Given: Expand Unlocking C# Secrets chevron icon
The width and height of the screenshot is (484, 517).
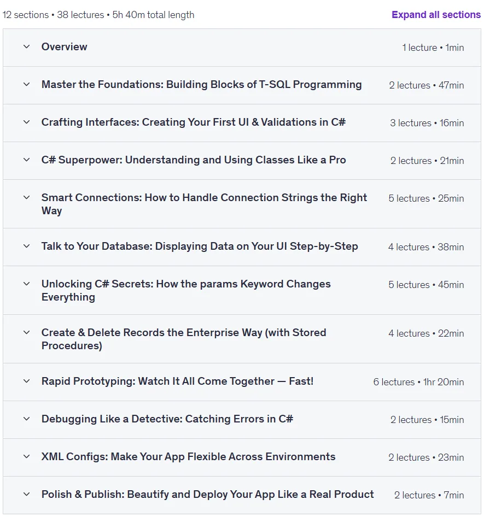Looking at the screenshot, I should [x=27, y=284].
